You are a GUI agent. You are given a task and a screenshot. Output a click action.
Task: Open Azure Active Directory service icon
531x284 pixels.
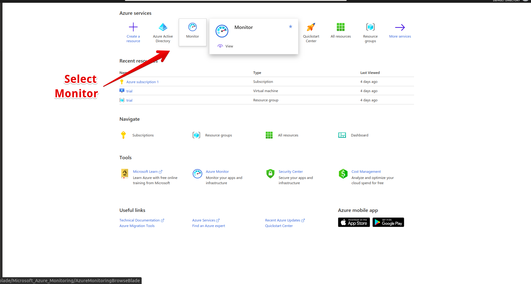163,27
